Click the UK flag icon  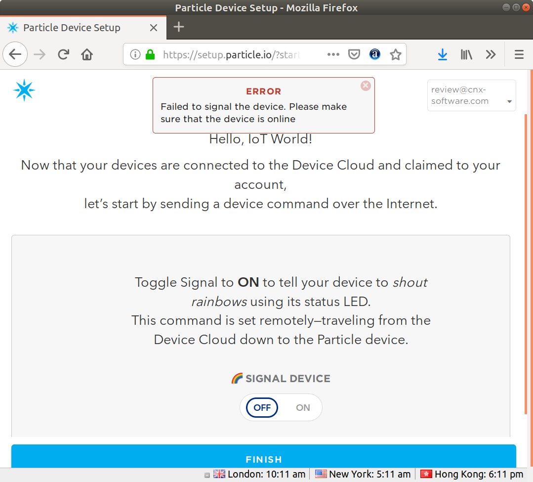[219, 474]
